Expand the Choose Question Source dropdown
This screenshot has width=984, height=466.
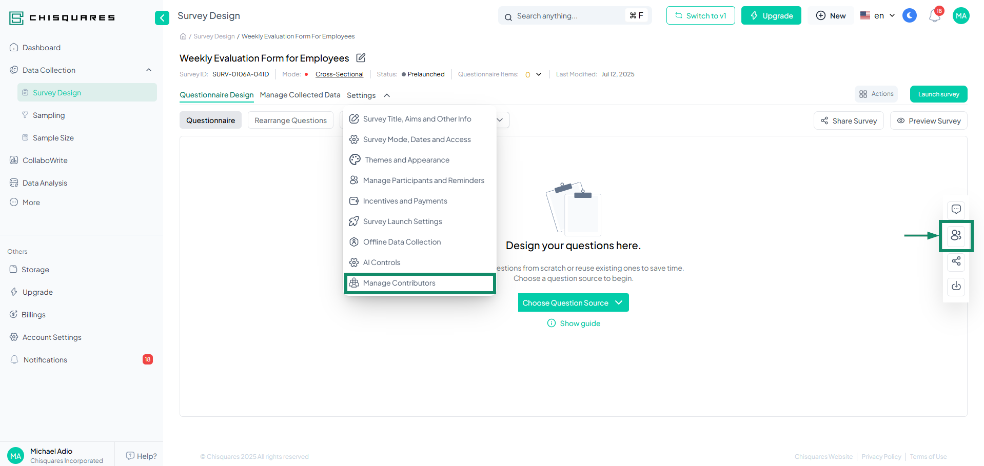pyautogui.click(x=573, y=303)
